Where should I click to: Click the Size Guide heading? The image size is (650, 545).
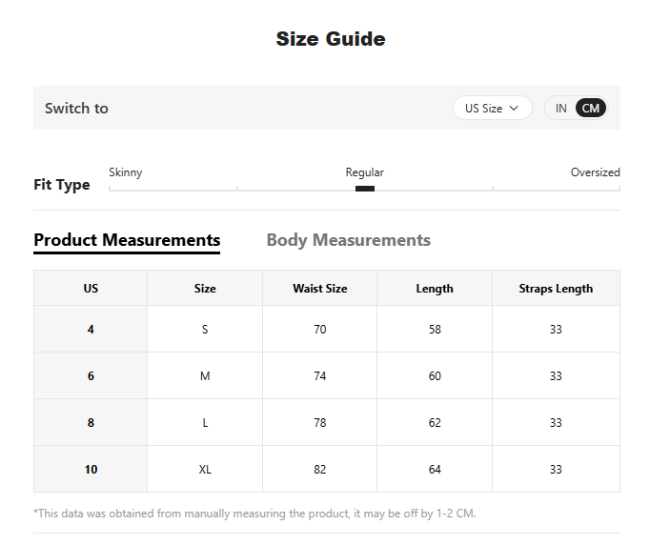point(331,39)
